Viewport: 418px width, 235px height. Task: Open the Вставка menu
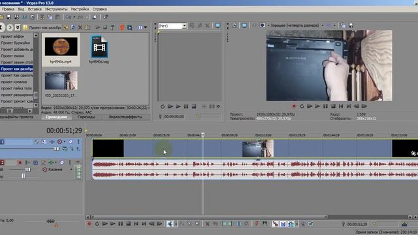(35, 9)
